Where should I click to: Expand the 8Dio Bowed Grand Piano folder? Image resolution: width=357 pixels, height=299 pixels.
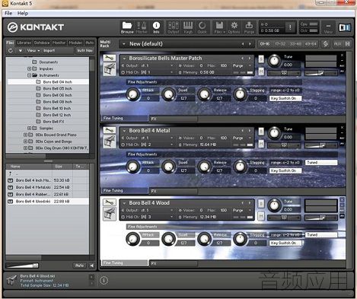point(25,135)
